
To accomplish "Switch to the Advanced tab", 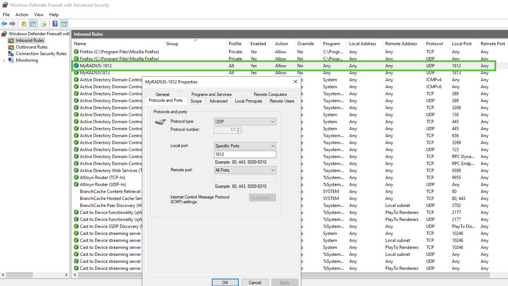I will 218,101.
